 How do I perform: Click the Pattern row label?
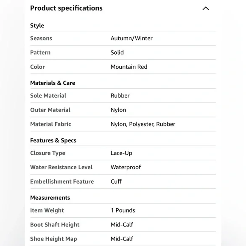coord(40,53)
